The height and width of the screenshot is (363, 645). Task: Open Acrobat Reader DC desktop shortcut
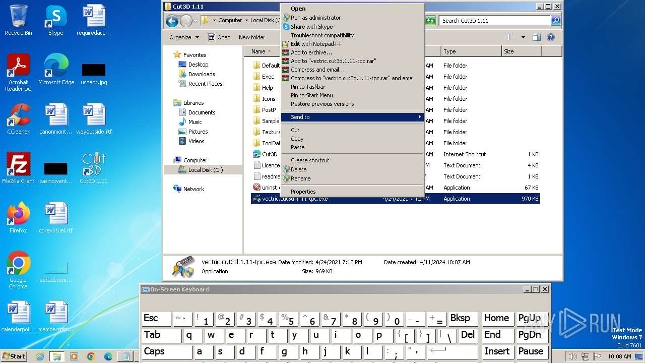[18, 73]
